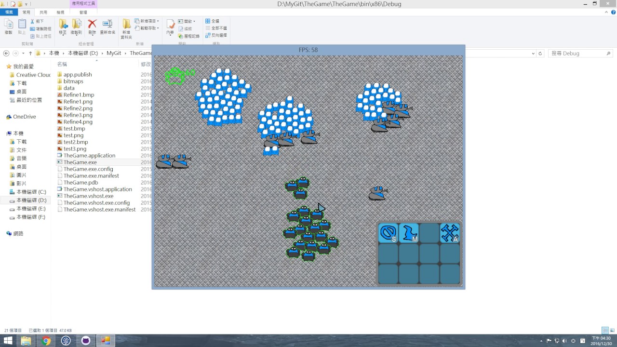The width and height of the screenshot is (617, 347).
Task: Click 剪下 cut in the ribbon
Action: [x=37, y=21]
